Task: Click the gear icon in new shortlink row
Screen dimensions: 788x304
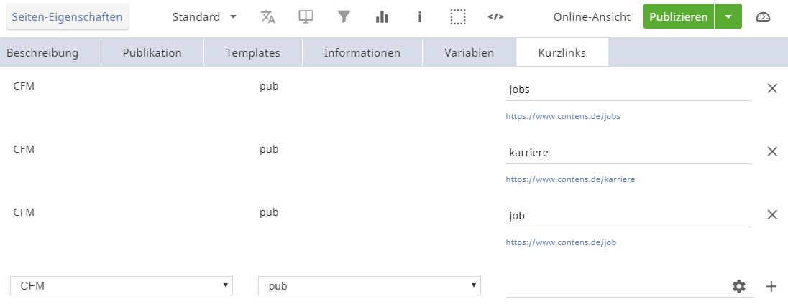Action: [739, 287]
